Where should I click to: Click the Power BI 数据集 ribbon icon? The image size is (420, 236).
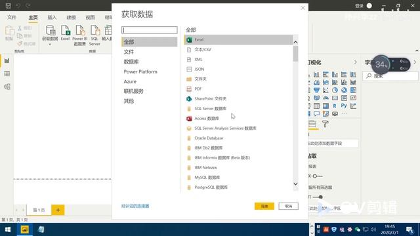click(80, 30)
